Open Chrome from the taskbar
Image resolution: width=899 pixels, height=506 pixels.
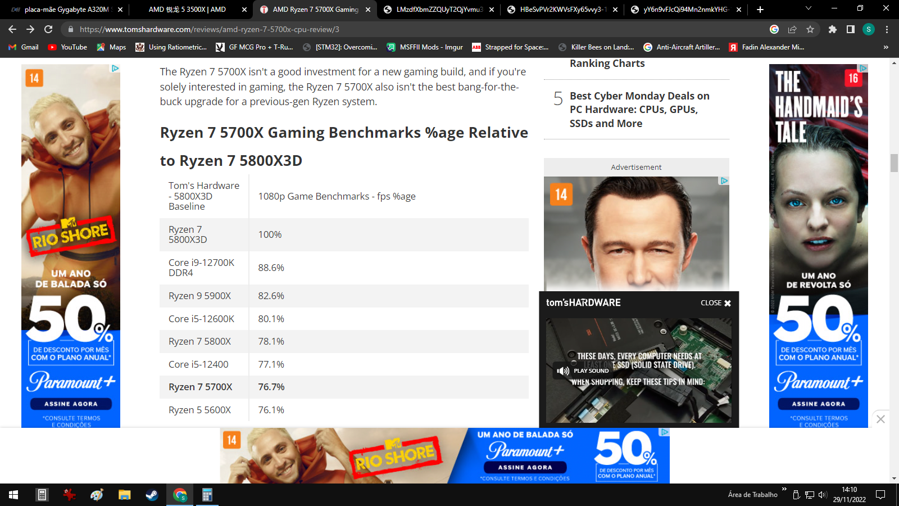click(x=180, y=495)
